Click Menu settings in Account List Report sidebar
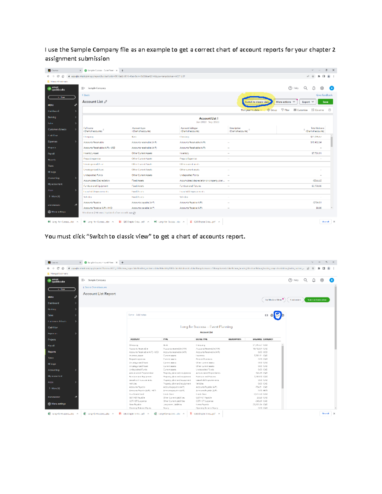The height and width of the screenshot is (494, 382). coord(57,404)
